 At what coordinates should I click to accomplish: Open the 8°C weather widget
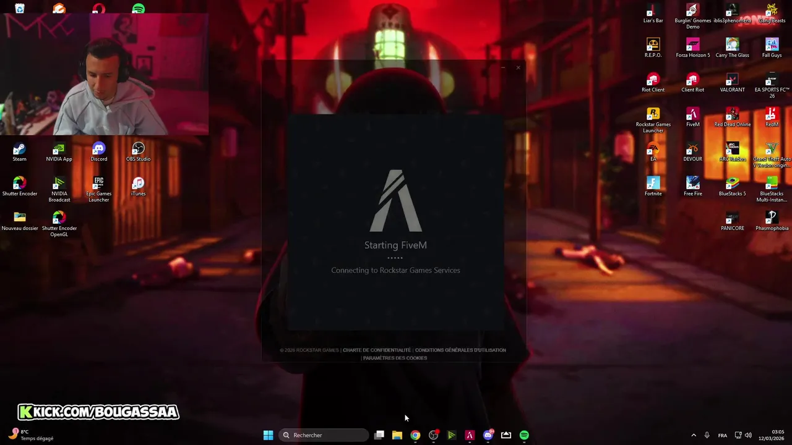pyautogui.click(x=32, y=435)
